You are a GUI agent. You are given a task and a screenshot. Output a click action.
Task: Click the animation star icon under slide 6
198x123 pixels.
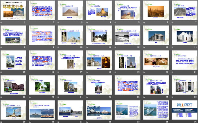[x=144, y=22]
